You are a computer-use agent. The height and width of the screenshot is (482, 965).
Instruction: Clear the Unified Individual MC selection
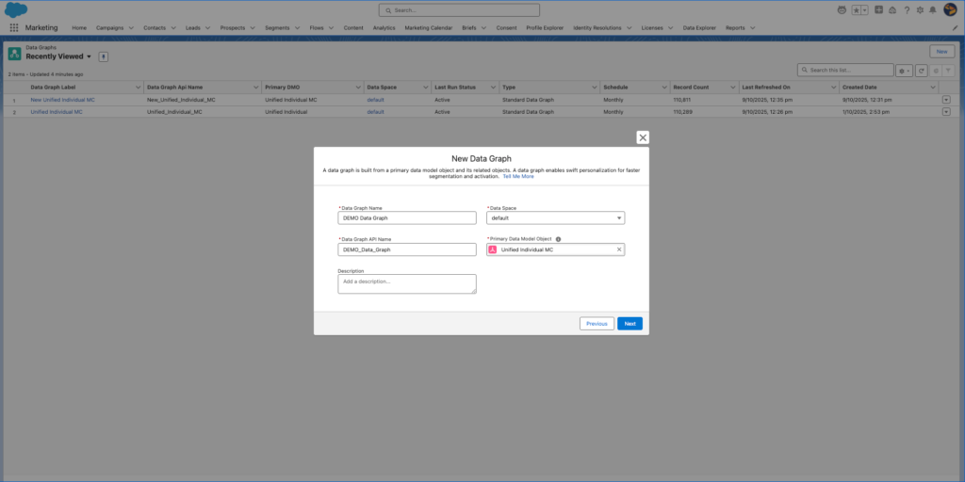pyautogui.click(x=619, y=249)
